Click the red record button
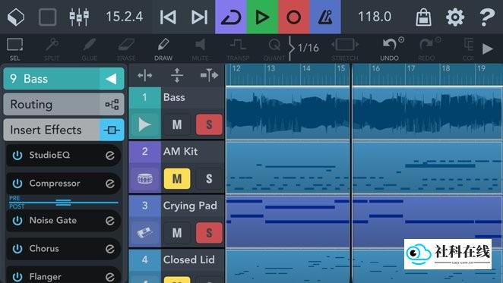Image resolution: width=503 pixels, height=283 pixels. pyautogui.click(x=293, y=17)
